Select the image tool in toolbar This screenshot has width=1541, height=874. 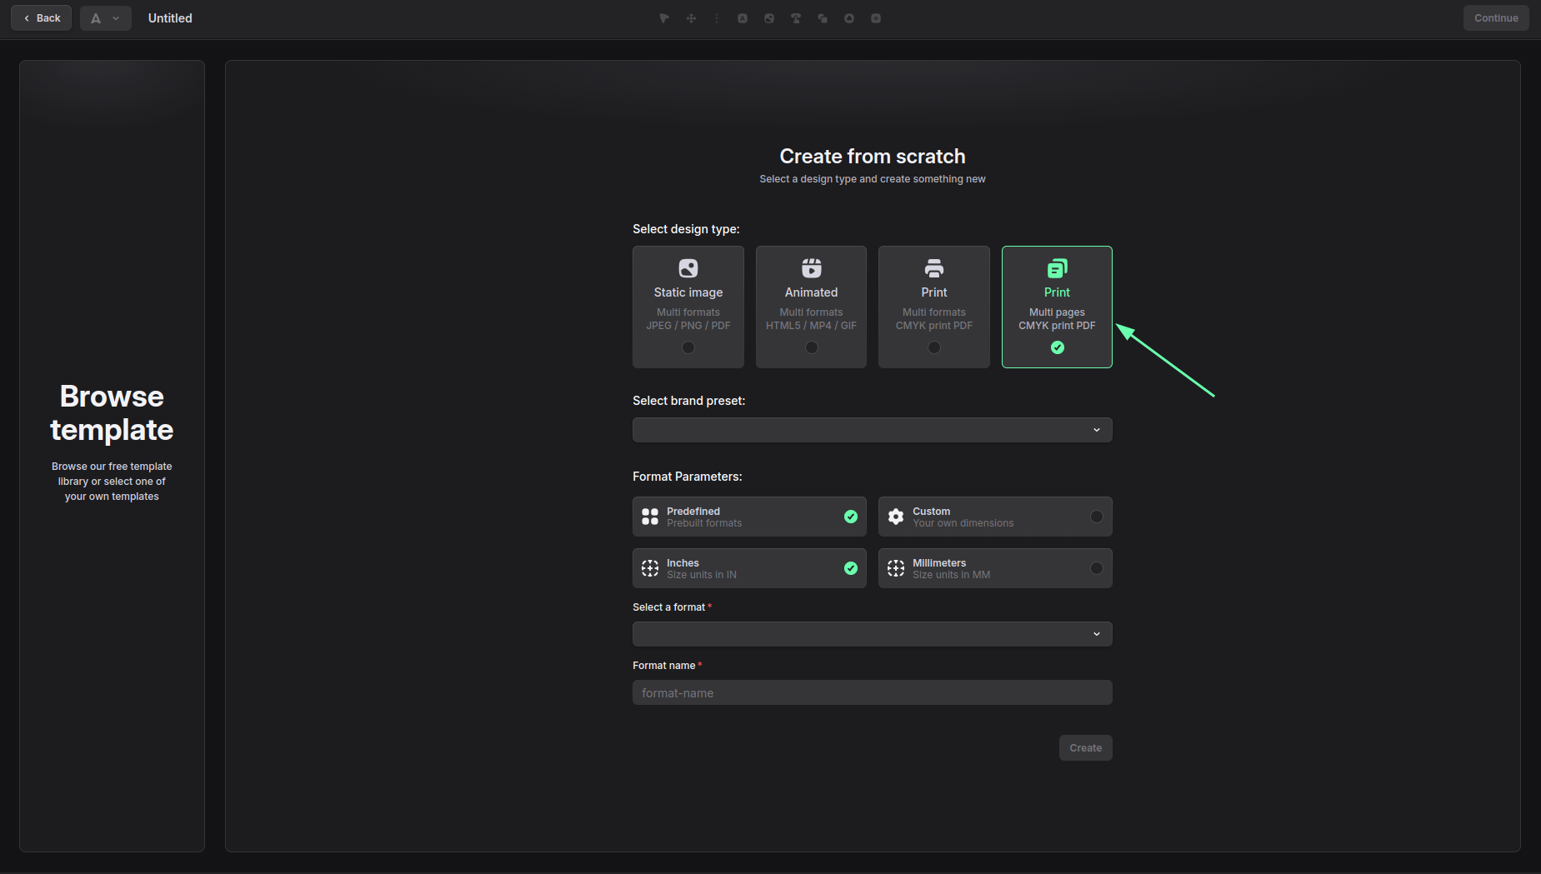[x=769, y=18]
